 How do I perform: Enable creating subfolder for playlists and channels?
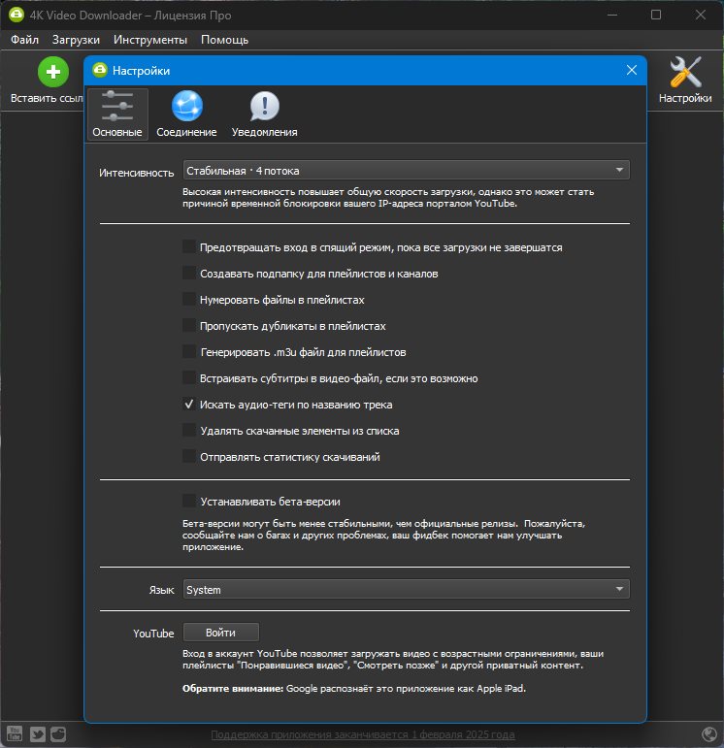tap(189, 273)
